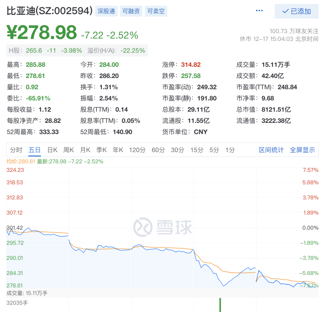Click the tall green volume bar
The image size is (323, 312).
(x=220, y=305)
